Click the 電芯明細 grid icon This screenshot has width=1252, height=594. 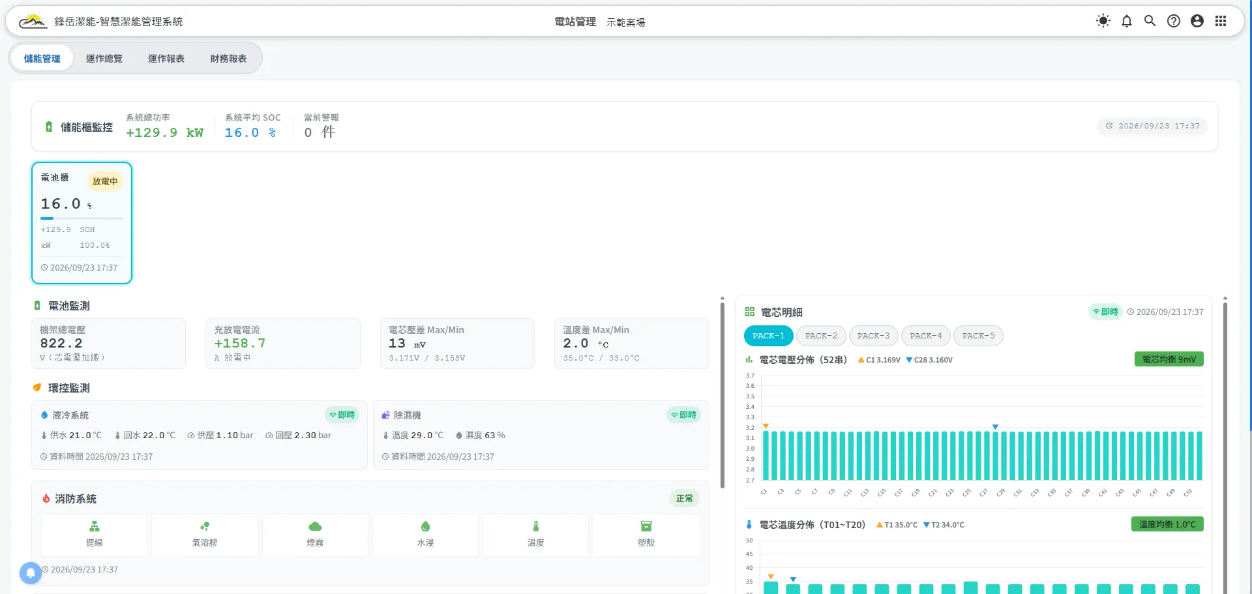[750, 312]
